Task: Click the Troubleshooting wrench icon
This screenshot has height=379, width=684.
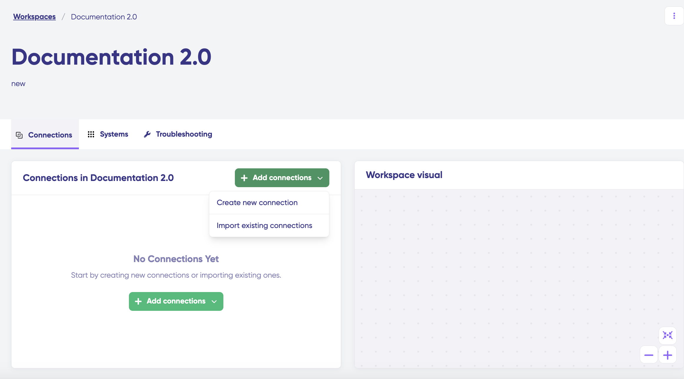Action: (x=147, y=134)
